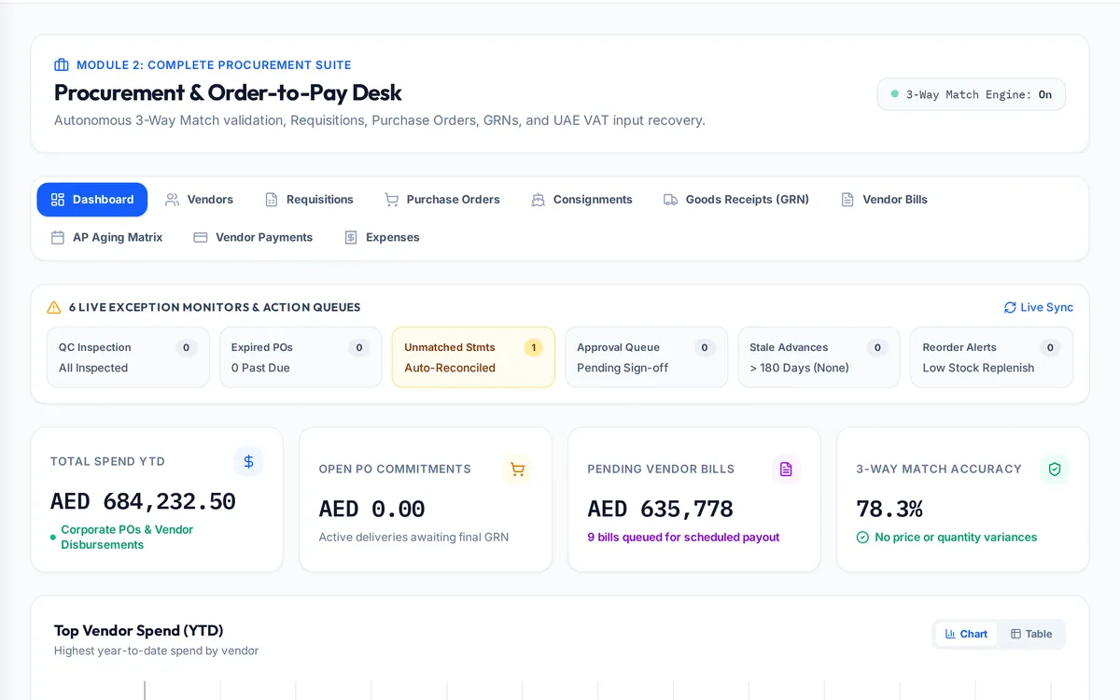Click the green shield icon on 3-Way Match Accuracy
Image resolution: width=1120 pixels, height=700 pixels.
(1055, 469)
